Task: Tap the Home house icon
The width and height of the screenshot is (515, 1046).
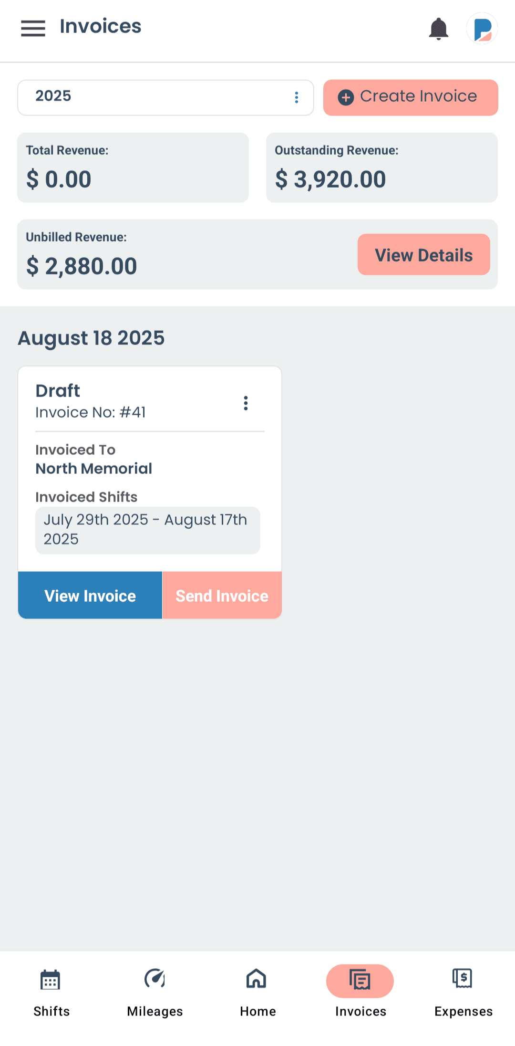Action: (x=257, y=979)
